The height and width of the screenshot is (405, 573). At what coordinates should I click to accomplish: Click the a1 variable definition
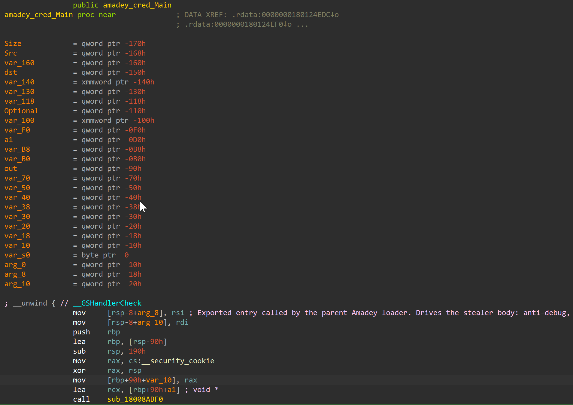point(9,140)
